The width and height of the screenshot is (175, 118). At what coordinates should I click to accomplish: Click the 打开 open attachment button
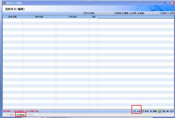(170, 111)
